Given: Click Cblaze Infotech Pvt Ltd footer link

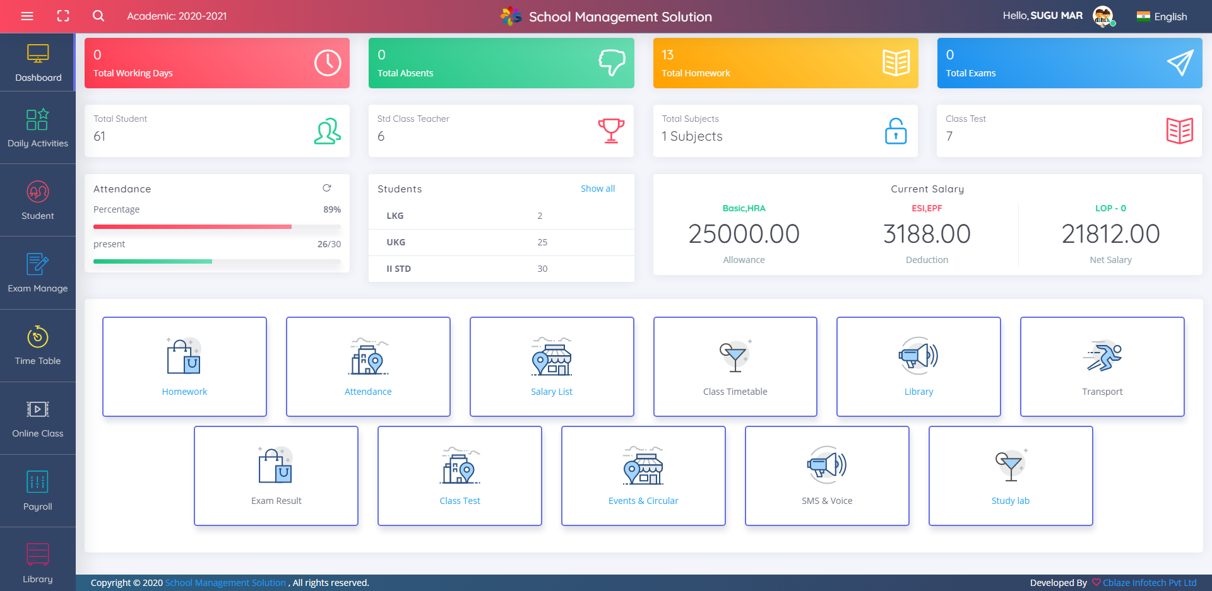Looking at the screenshot, I should pyautogui.click(x=1149, y=583).
